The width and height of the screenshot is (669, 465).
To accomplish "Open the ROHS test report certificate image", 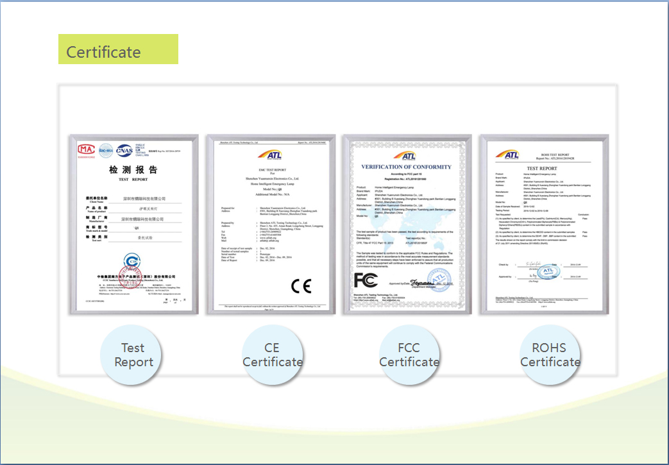I will 545,224.
